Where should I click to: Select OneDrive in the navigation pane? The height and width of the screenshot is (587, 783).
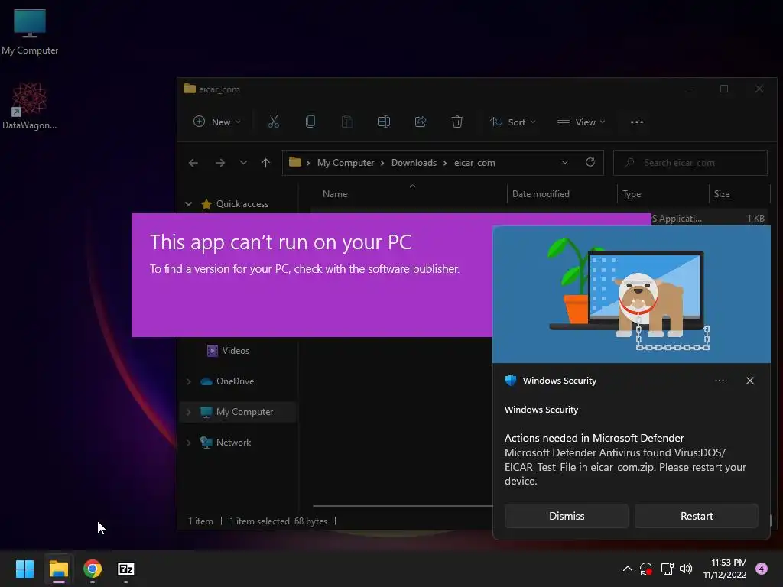[235, 381]
